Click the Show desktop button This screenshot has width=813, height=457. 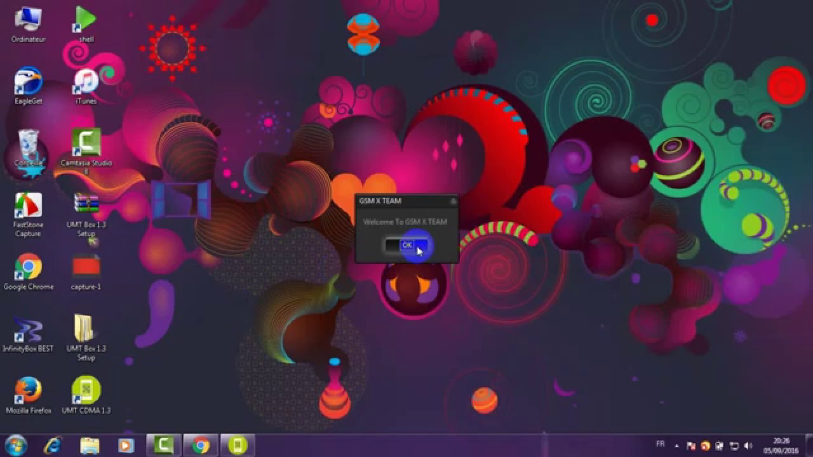tap(809, 446)
